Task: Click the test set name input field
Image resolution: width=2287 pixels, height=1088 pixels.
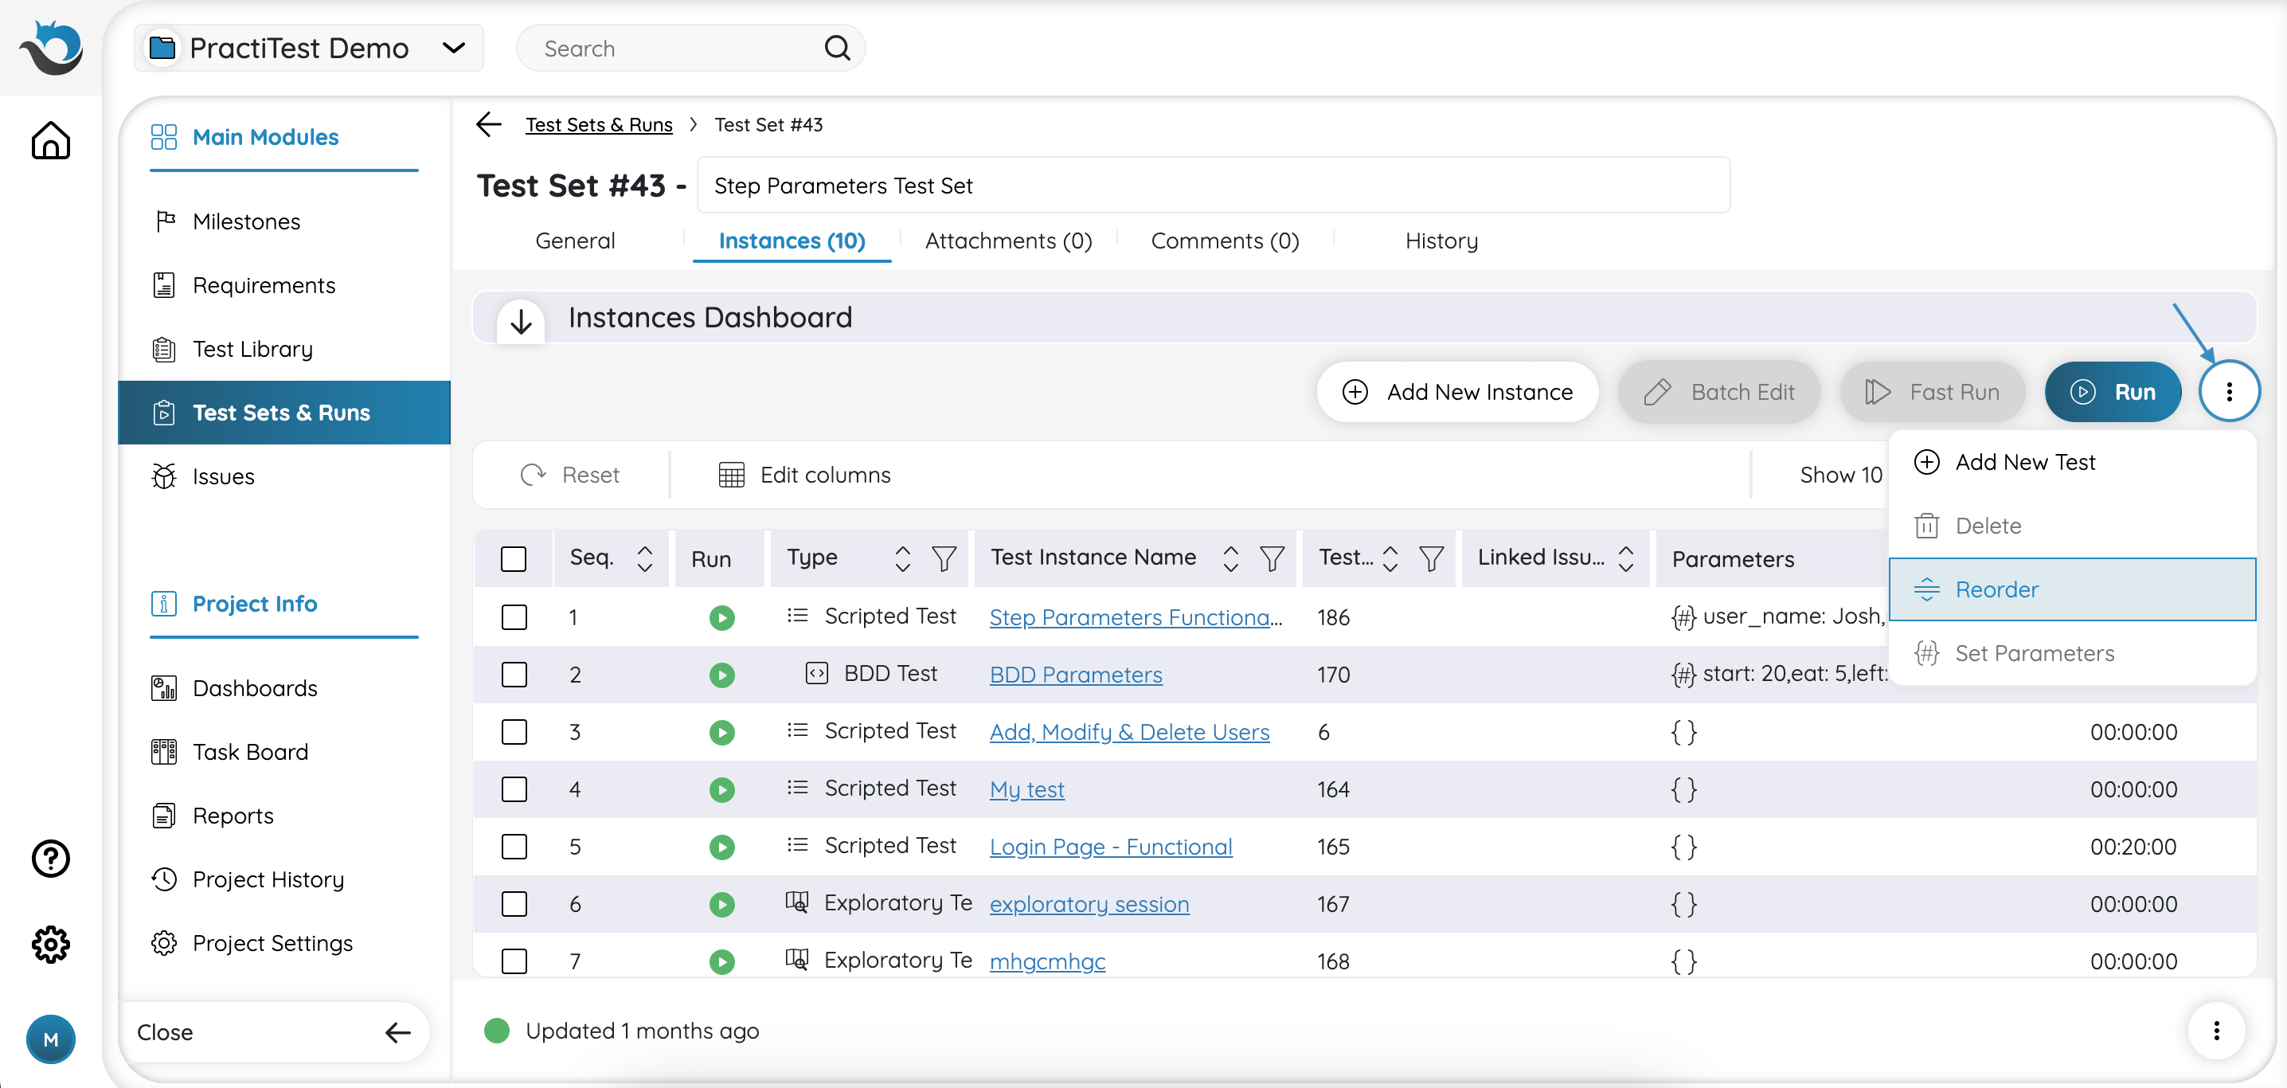Action: pyautogui.click(x=1212, y=186)
